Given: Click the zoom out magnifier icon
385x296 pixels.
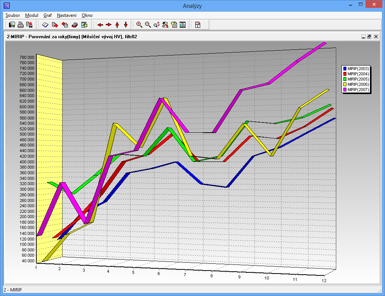Looking at the screenshot, I should pyautogui.click(x=148, y=25).
